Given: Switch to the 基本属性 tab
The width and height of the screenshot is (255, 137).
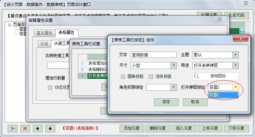Looking at the screenshot, I should pyautogui.click(x=44, y=33).
